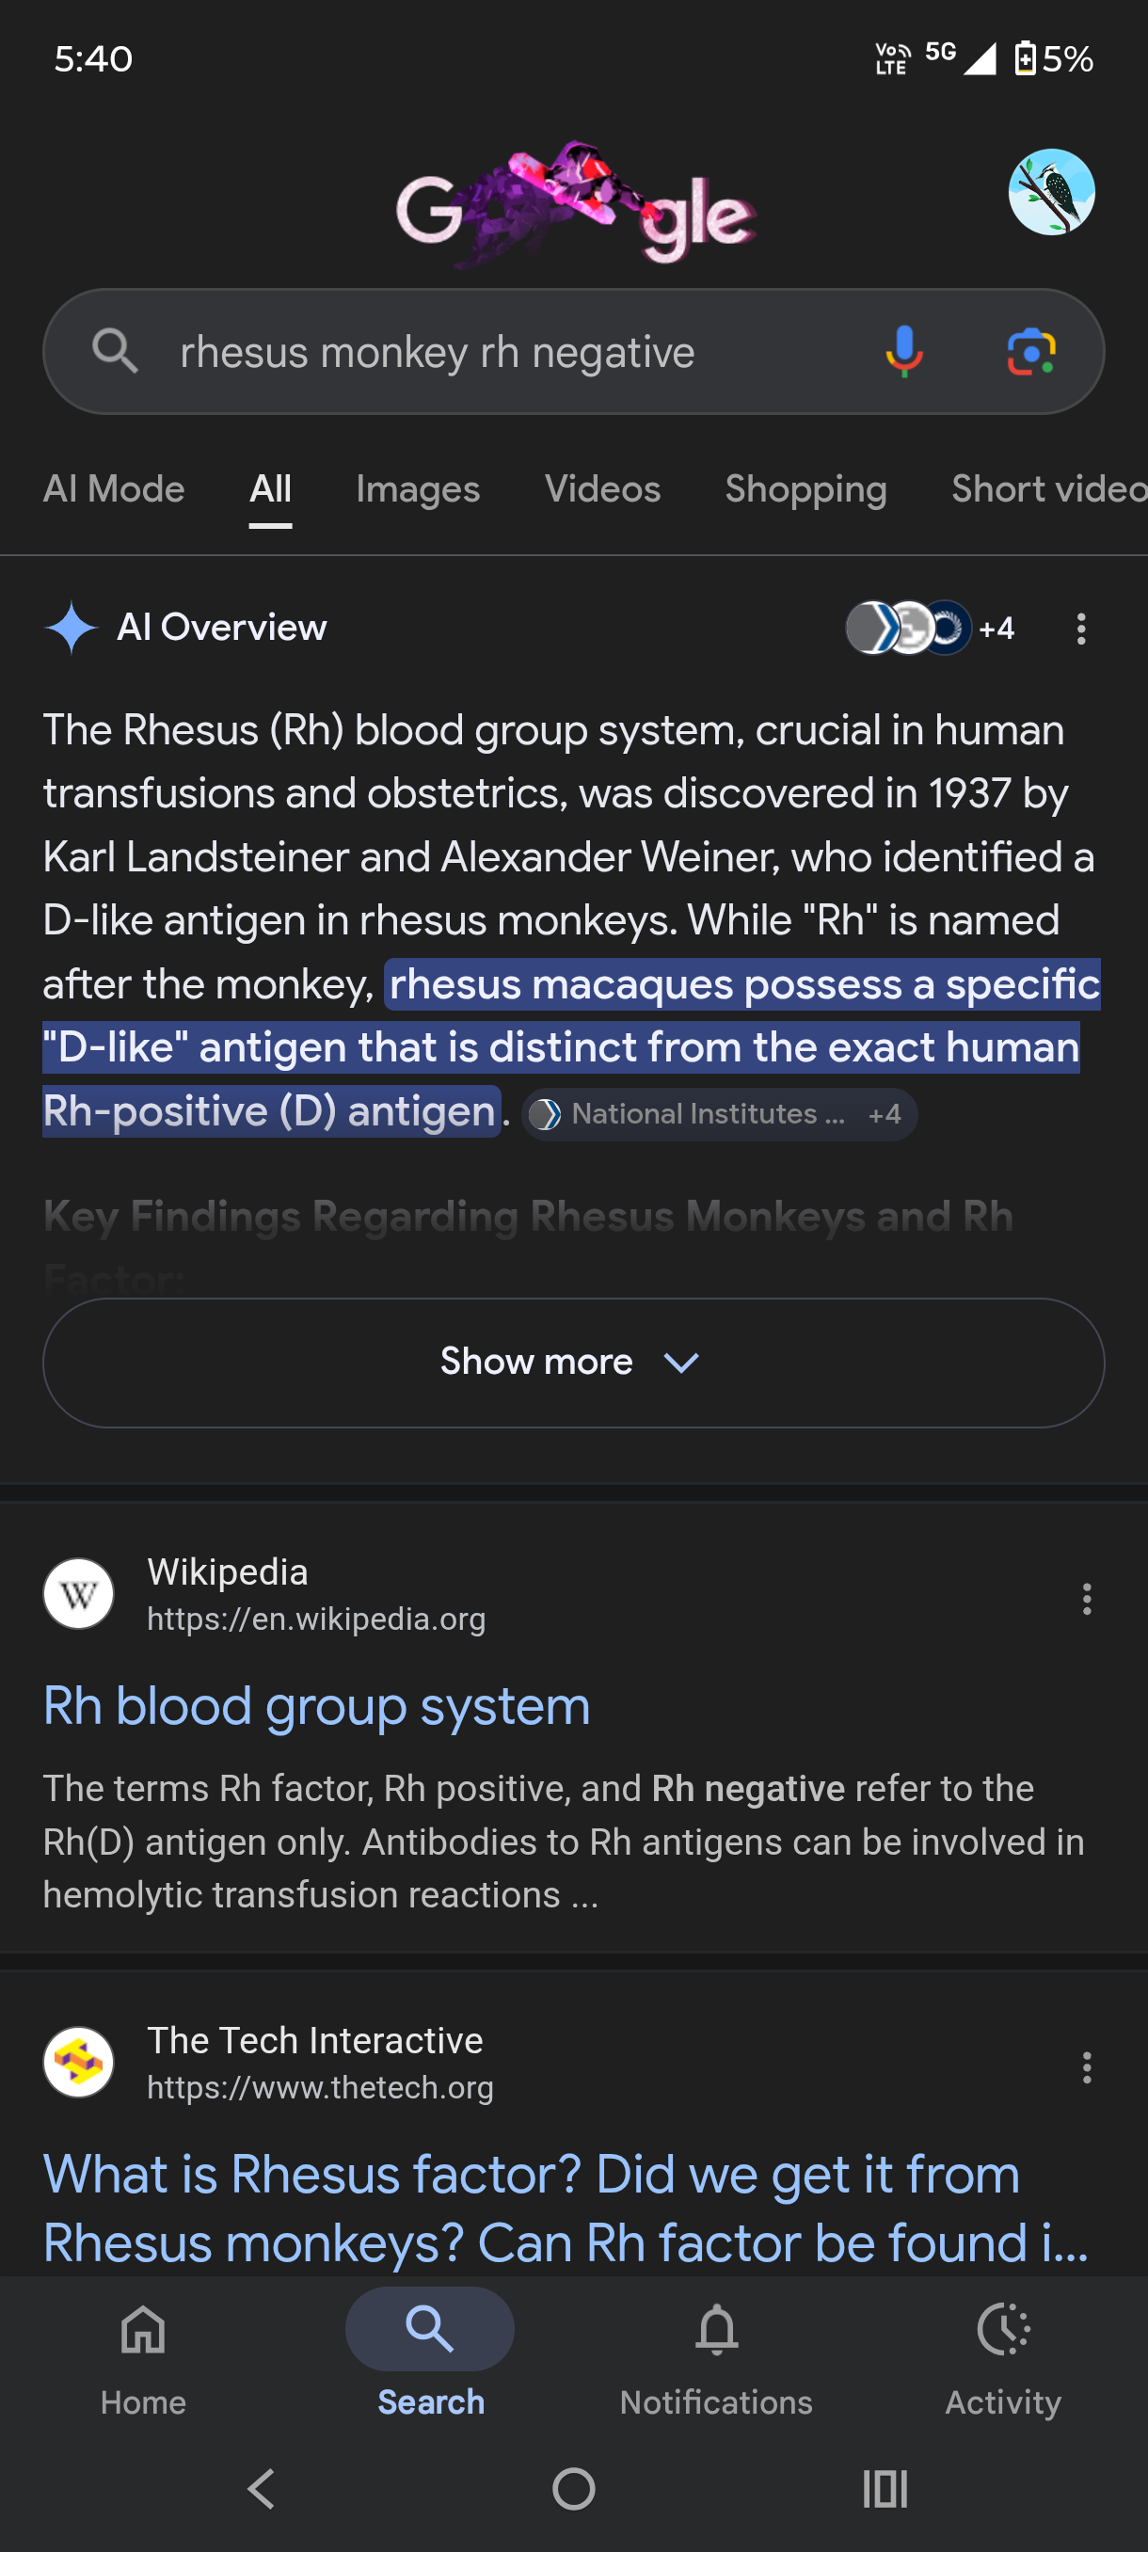
Task: Switch to the Images tab
Action: click(x=418, y=489)
